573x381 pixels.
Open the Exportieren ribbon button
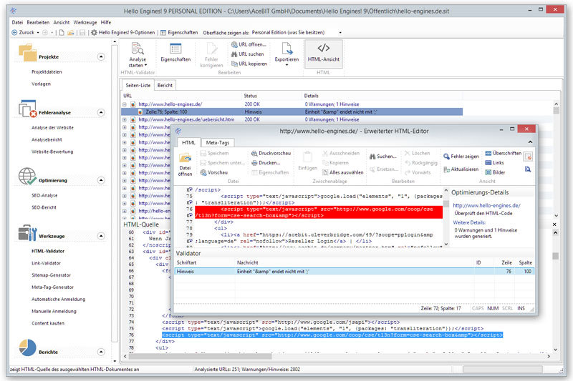[286, 54]
